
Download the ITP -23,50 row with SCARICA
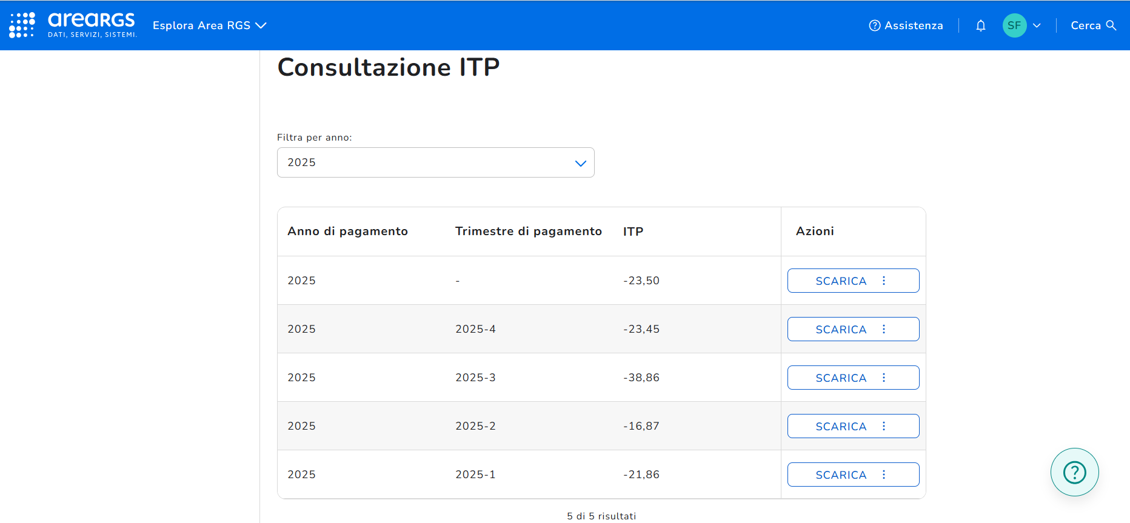tap(840, 281)
